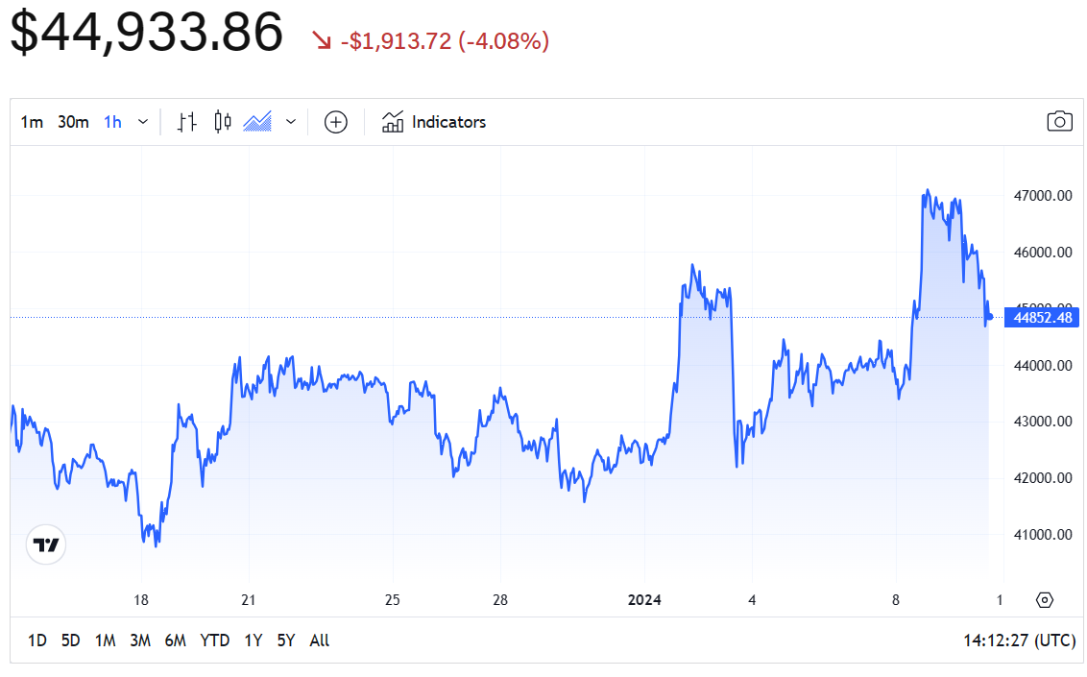
Task: Click the 44852.48 current price label
Action: click(x=1041, y=318)
